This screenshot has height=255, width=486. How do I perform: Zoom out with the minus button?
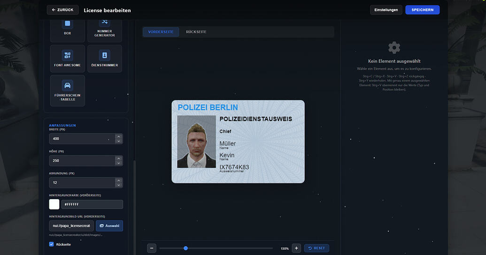coord(152,248)
